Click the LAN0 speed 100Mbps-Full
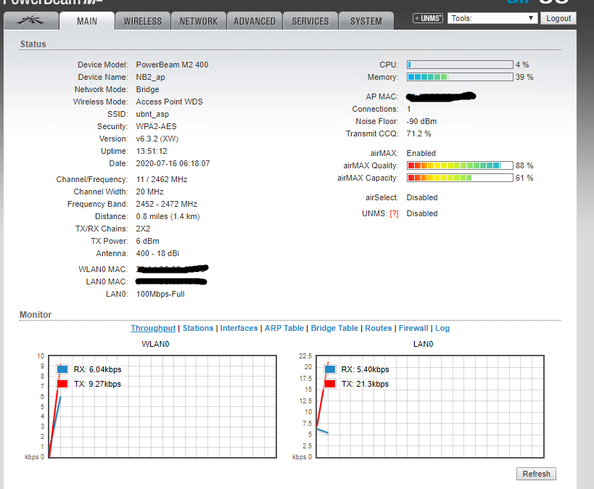The width and height of the screenshot is (594, 489). pos(160,294)
